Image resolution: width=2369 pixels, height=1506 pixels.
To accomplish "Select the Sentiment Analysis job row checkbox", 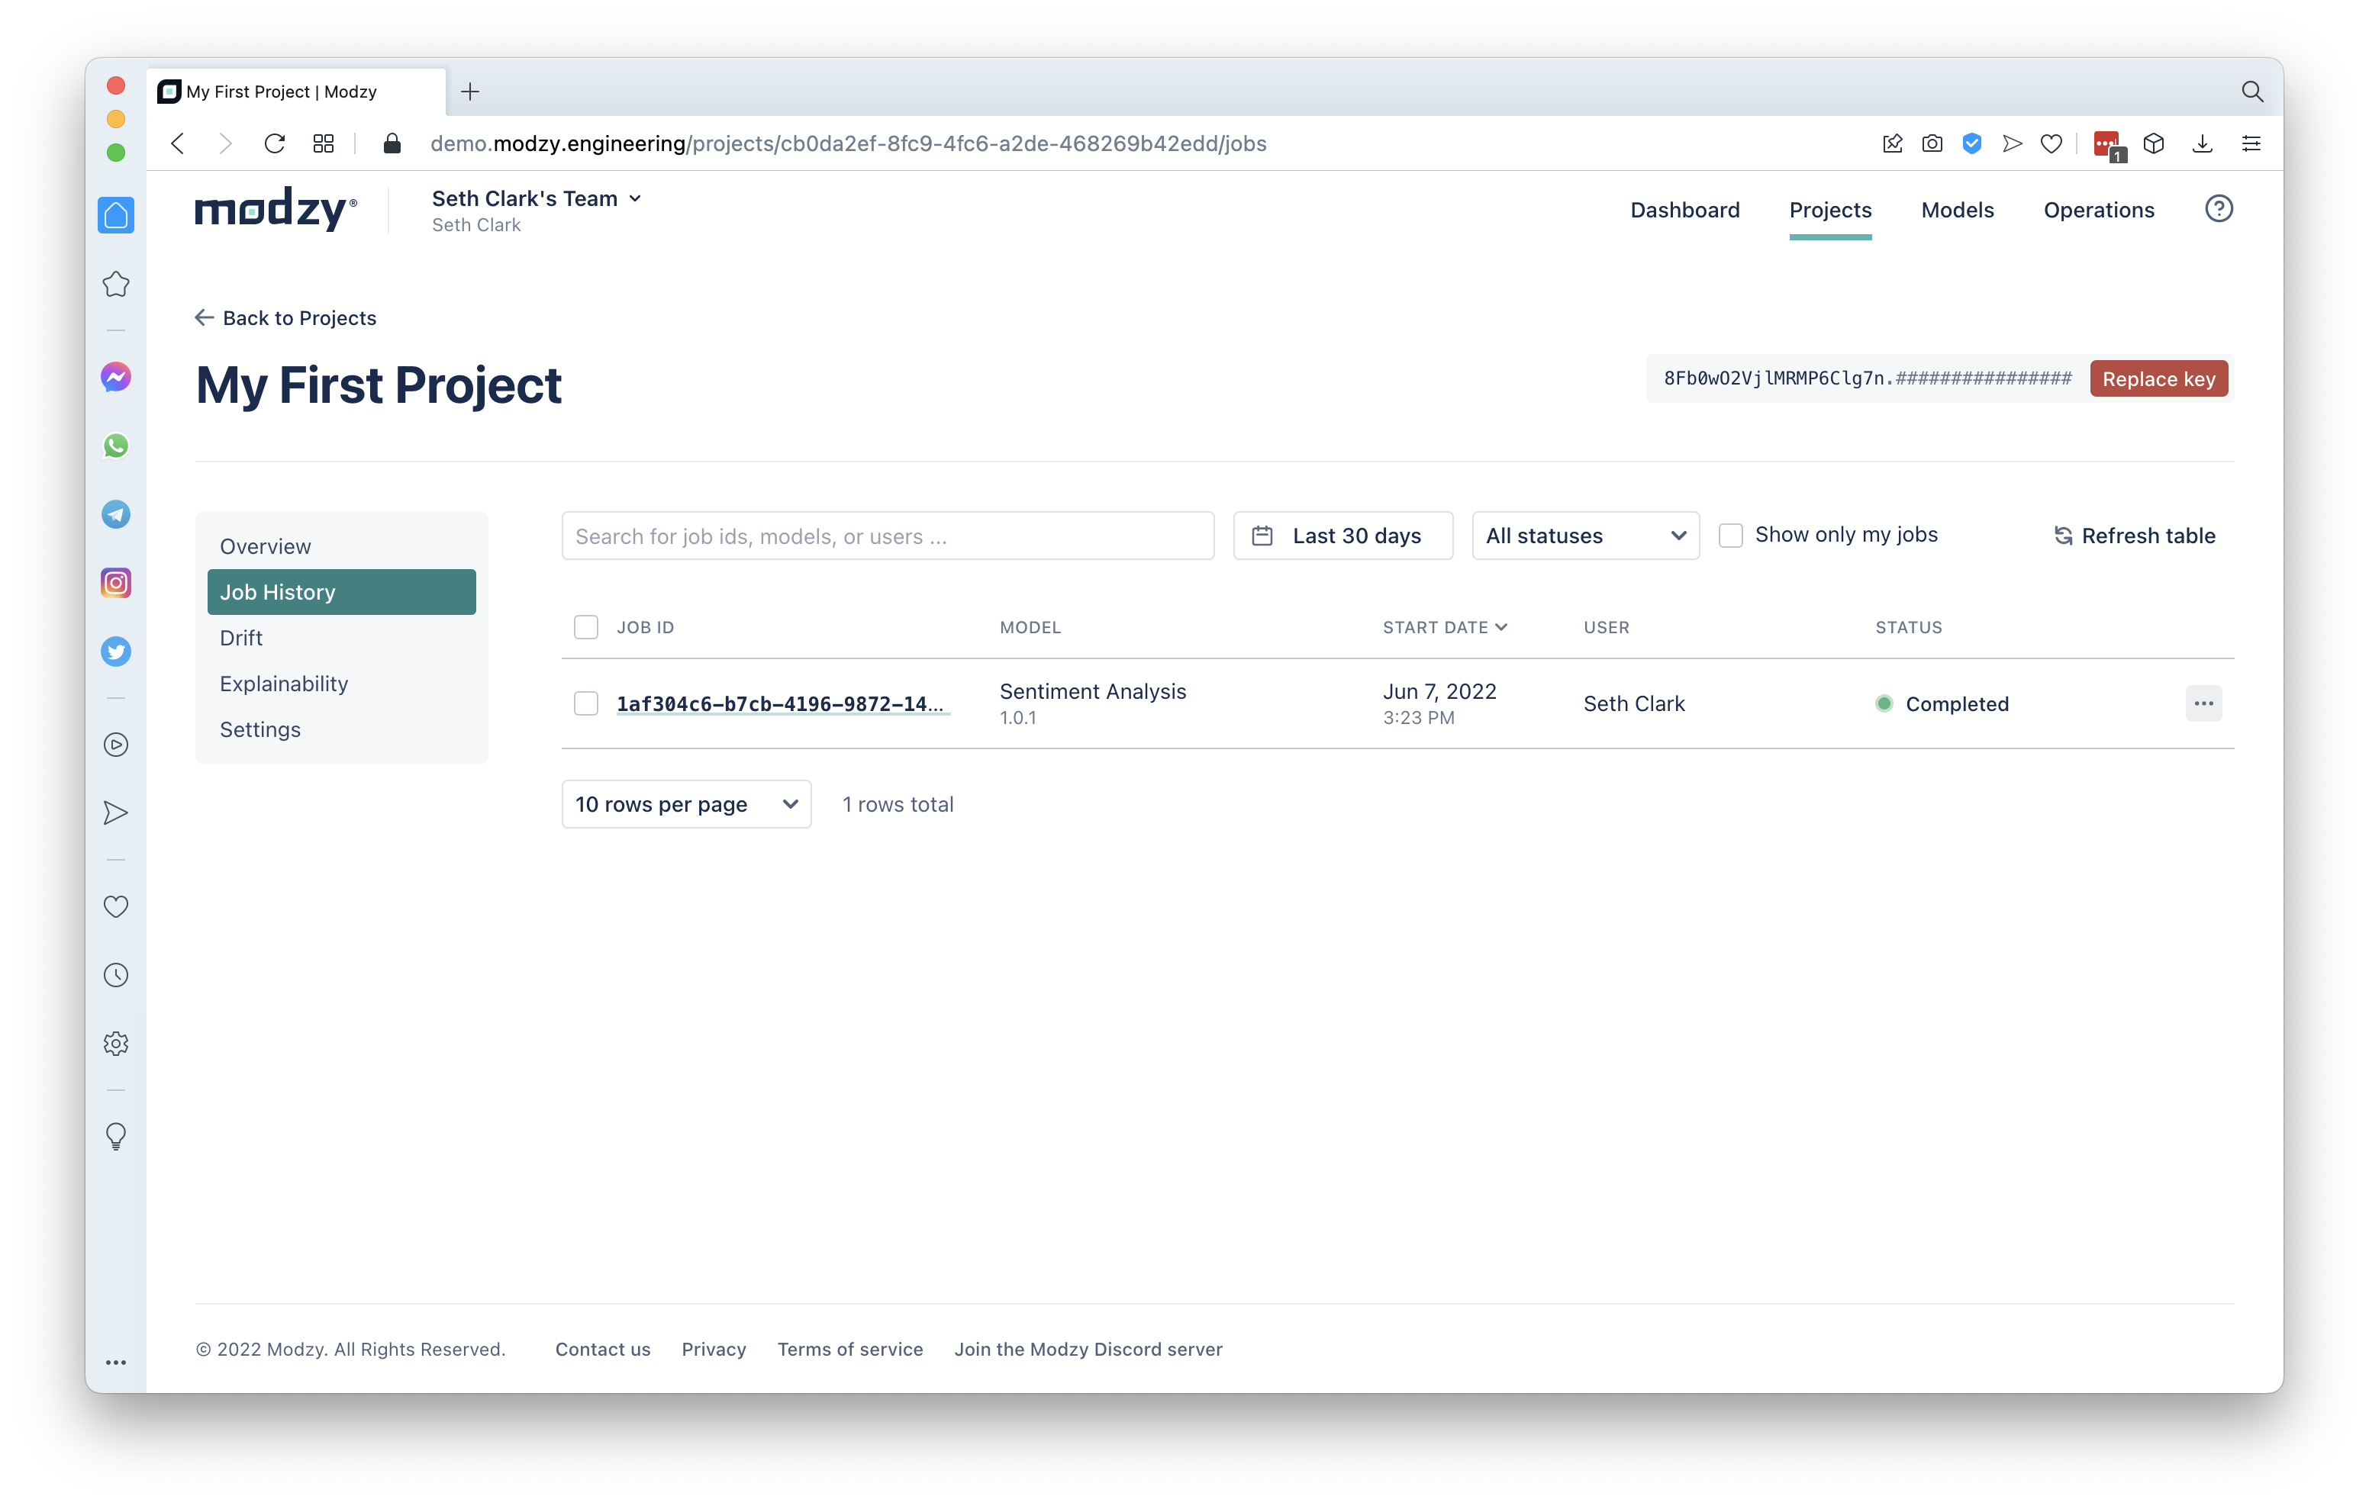I will (x=585, y=703).
